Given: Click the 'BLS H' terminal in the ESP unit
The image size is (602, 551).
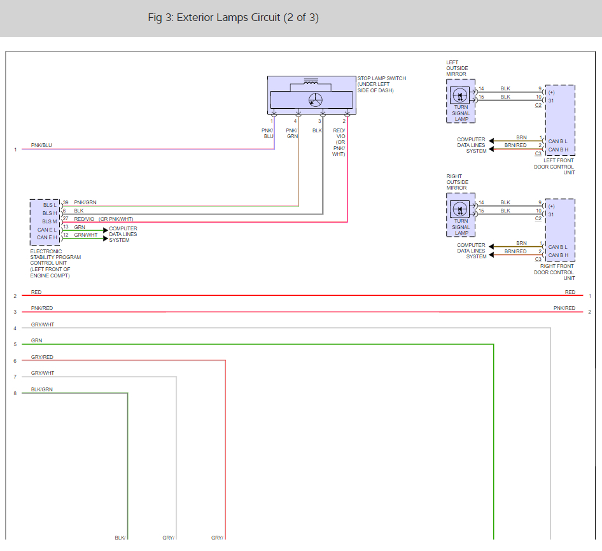Looking at the screenshot, I should (50, 213).
